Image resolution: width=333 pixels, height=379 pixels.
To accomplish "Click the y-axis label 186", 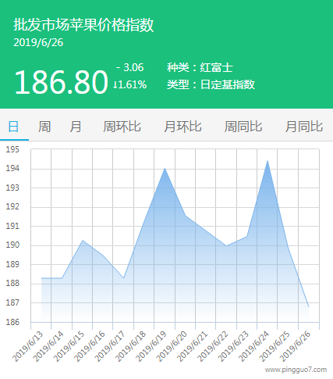I will [x=12, y=322].
